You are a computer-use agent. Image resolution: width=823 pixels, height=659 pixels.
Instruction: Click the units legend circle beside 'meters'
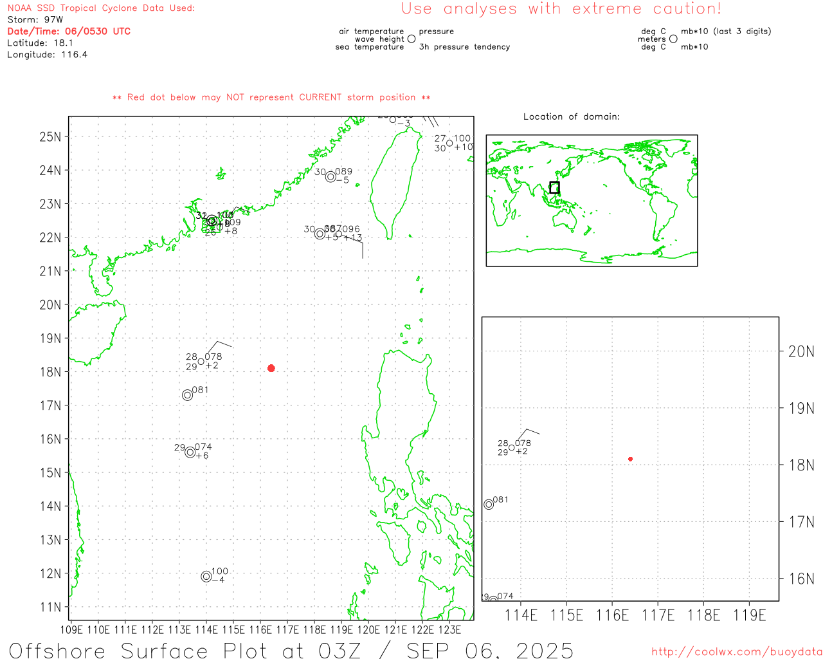pos(673,39)
